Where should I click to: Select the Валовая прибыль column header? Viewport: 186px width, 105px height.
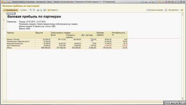(x=104, y=35)
